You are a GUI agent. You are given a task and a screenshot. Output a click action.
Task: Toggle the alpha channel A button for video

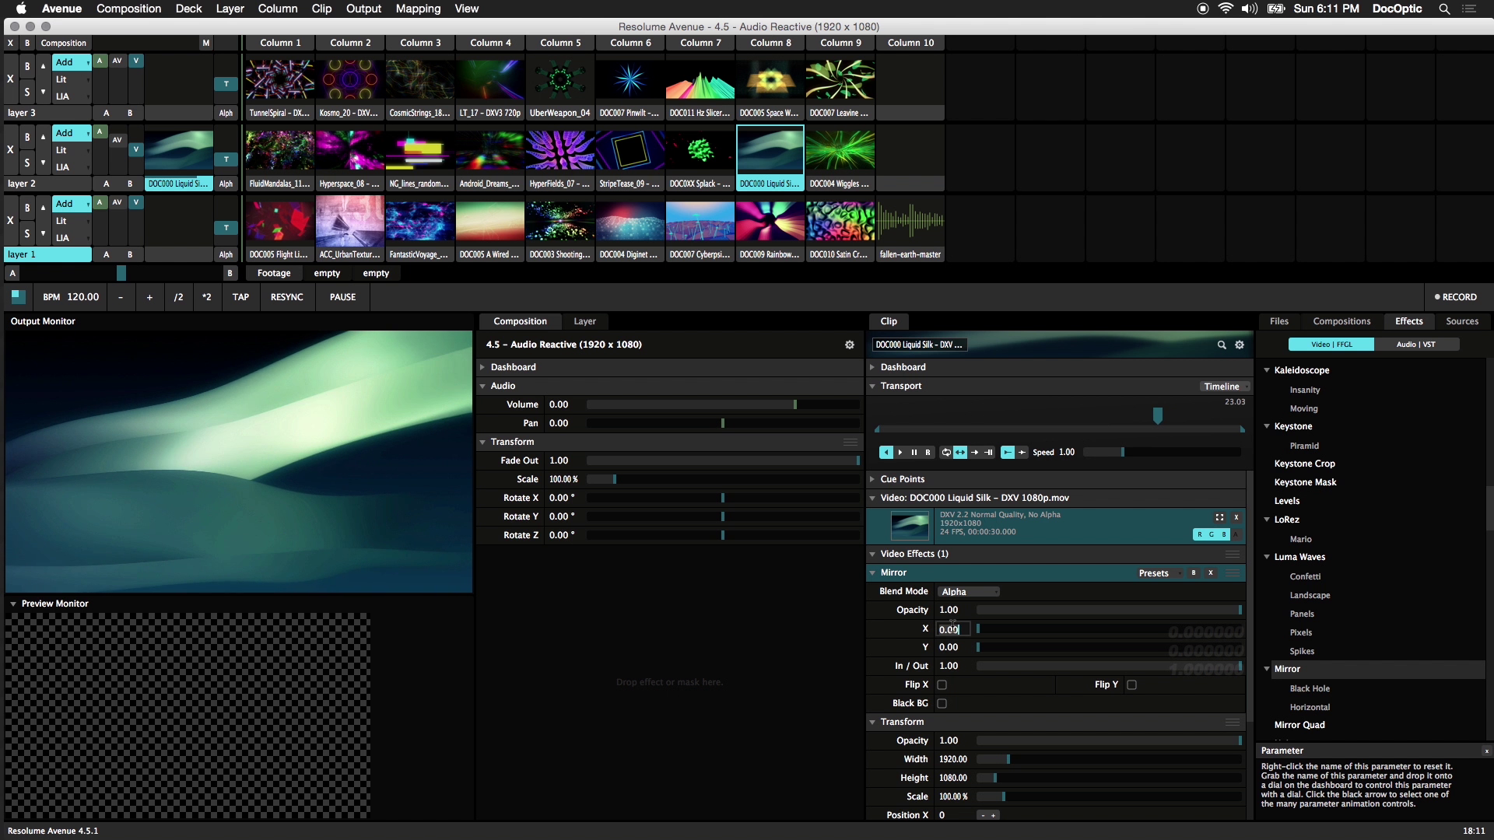click(x=1236, y=534)
